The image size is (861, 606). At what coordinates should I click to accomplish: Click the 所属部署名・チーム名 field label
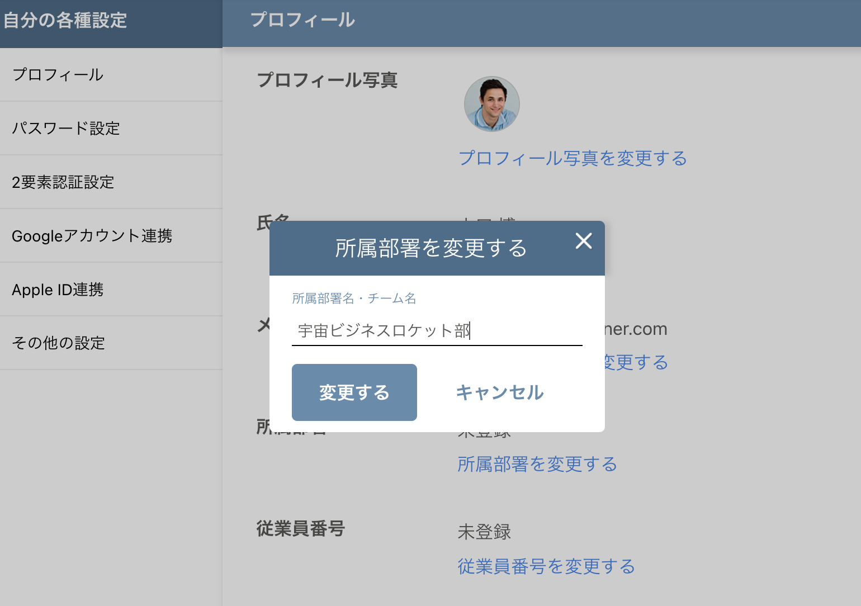coord(354,299)
